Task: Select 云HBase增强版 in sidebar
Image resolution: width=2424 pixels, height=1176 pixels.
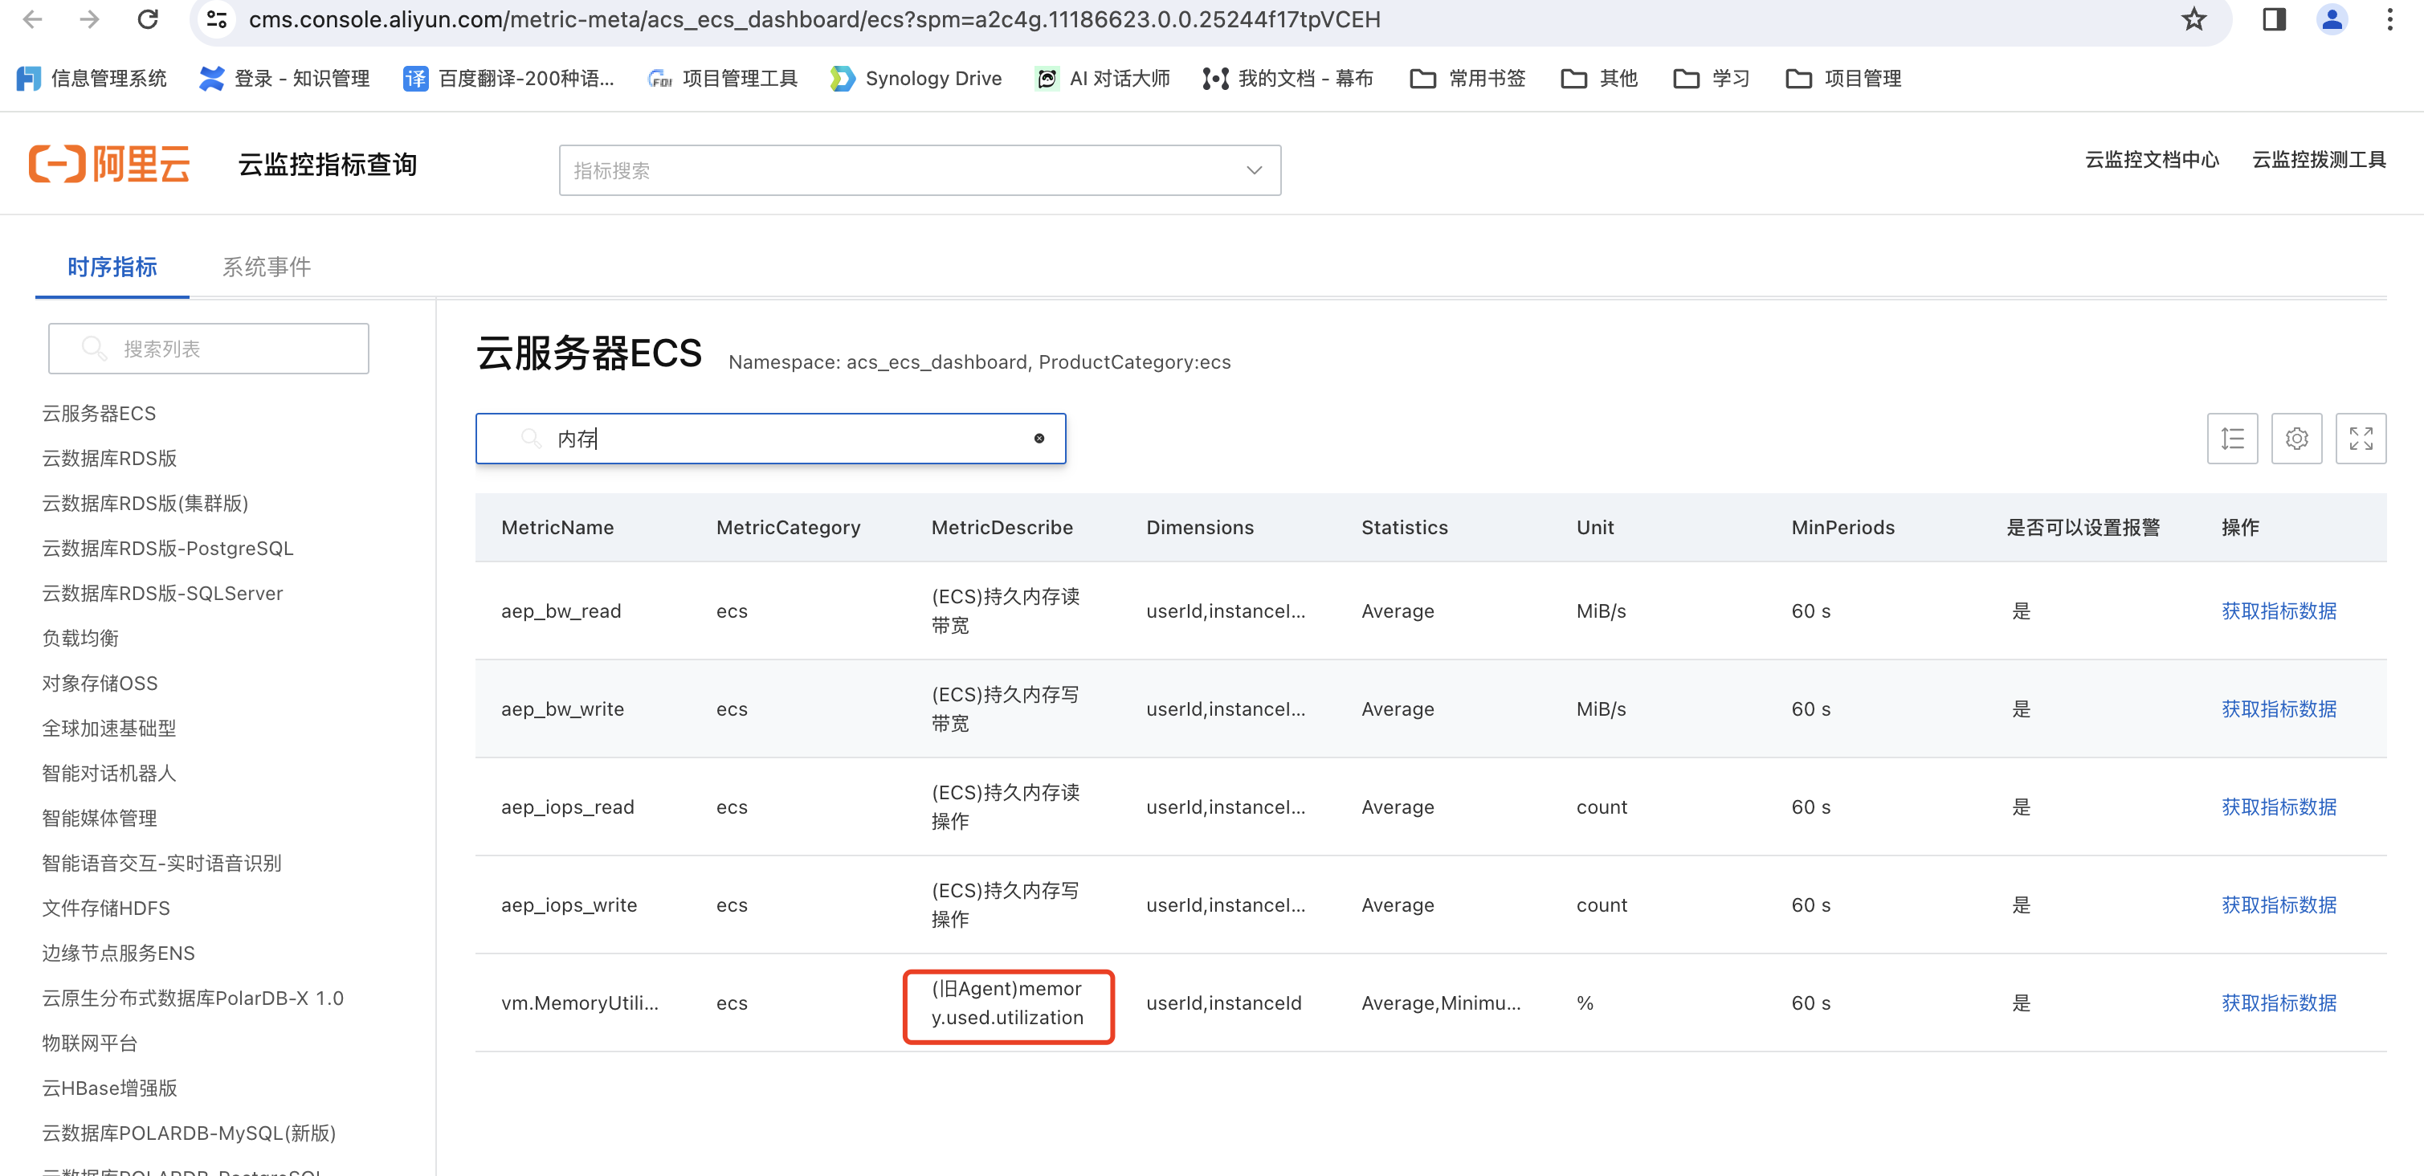Action: coord(109,1088)
